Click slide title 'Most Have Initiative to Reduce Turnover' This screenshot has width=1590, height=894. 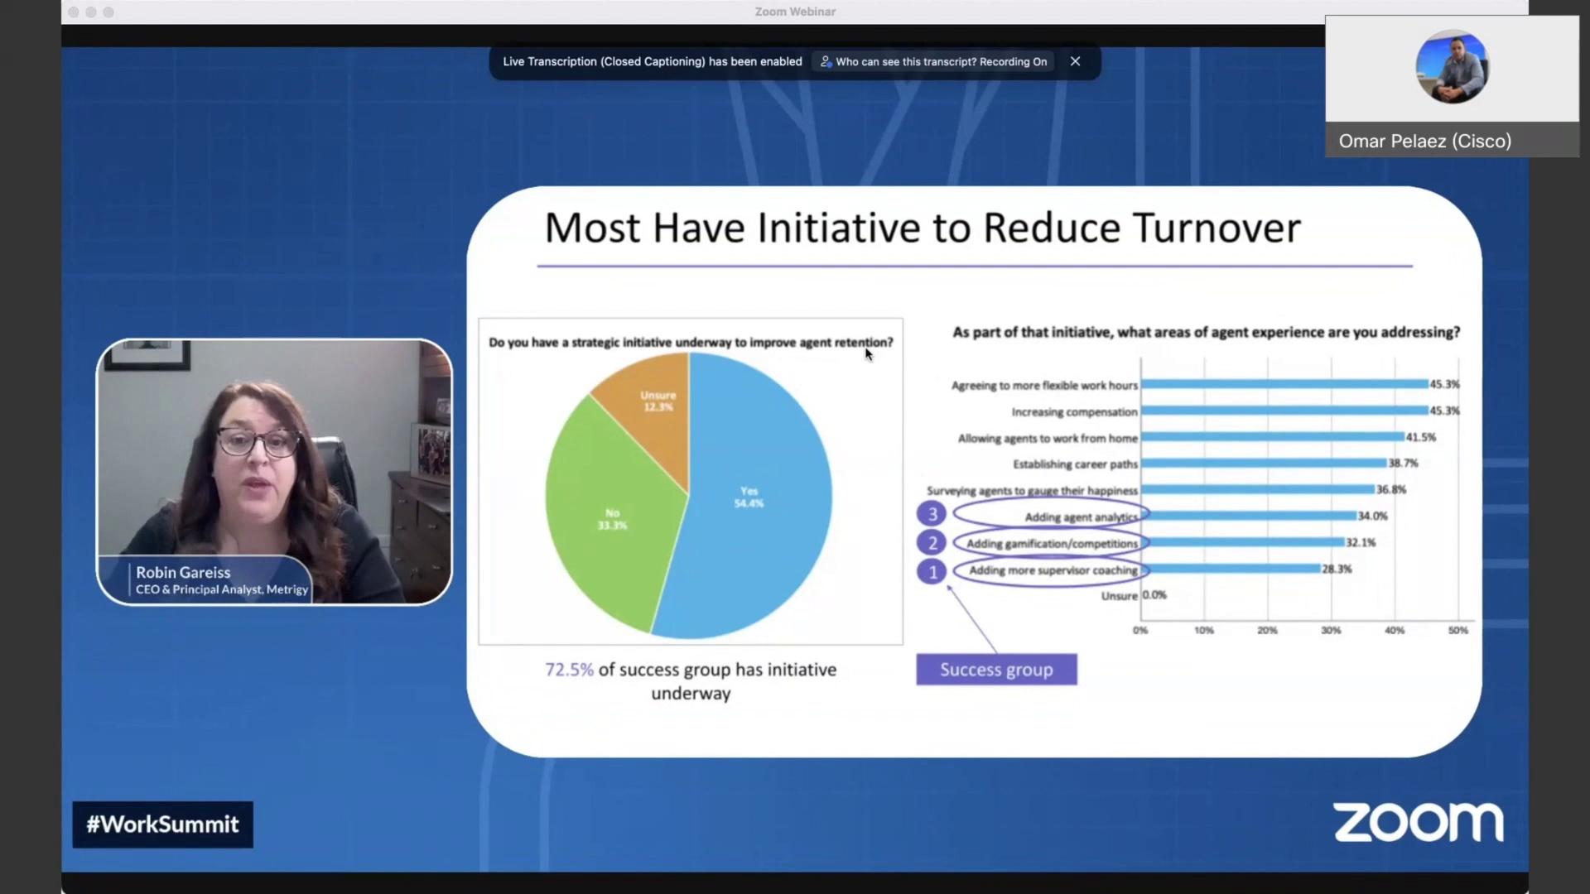(923, 228)
